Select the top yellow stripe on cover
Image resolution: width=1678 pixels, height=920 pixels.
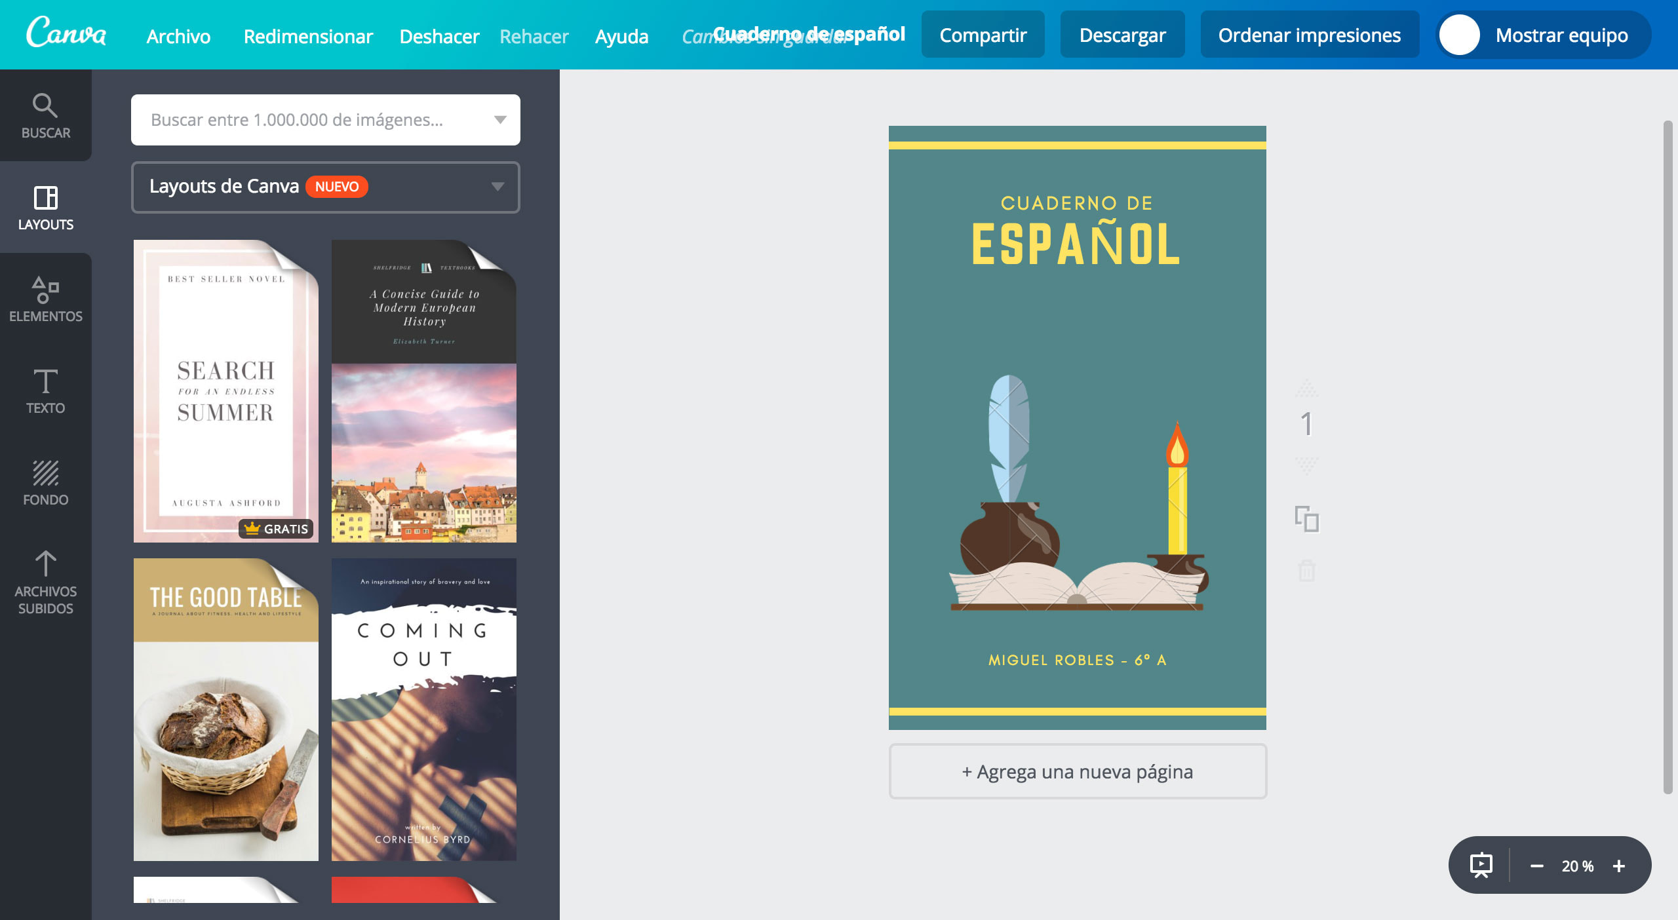coord(1078,145)
